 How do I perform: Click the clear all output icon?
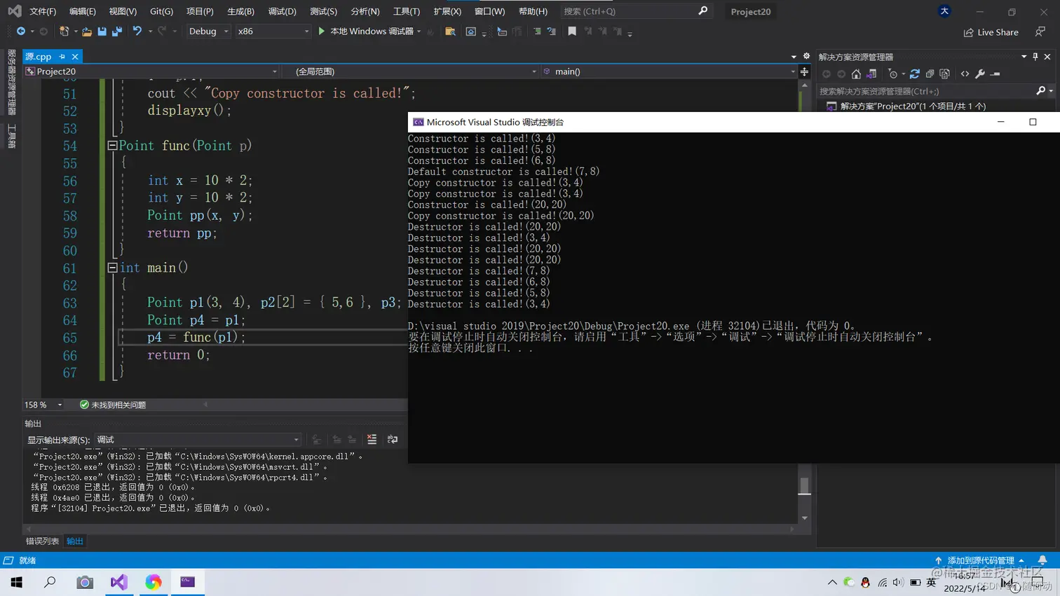pos(372,440)
